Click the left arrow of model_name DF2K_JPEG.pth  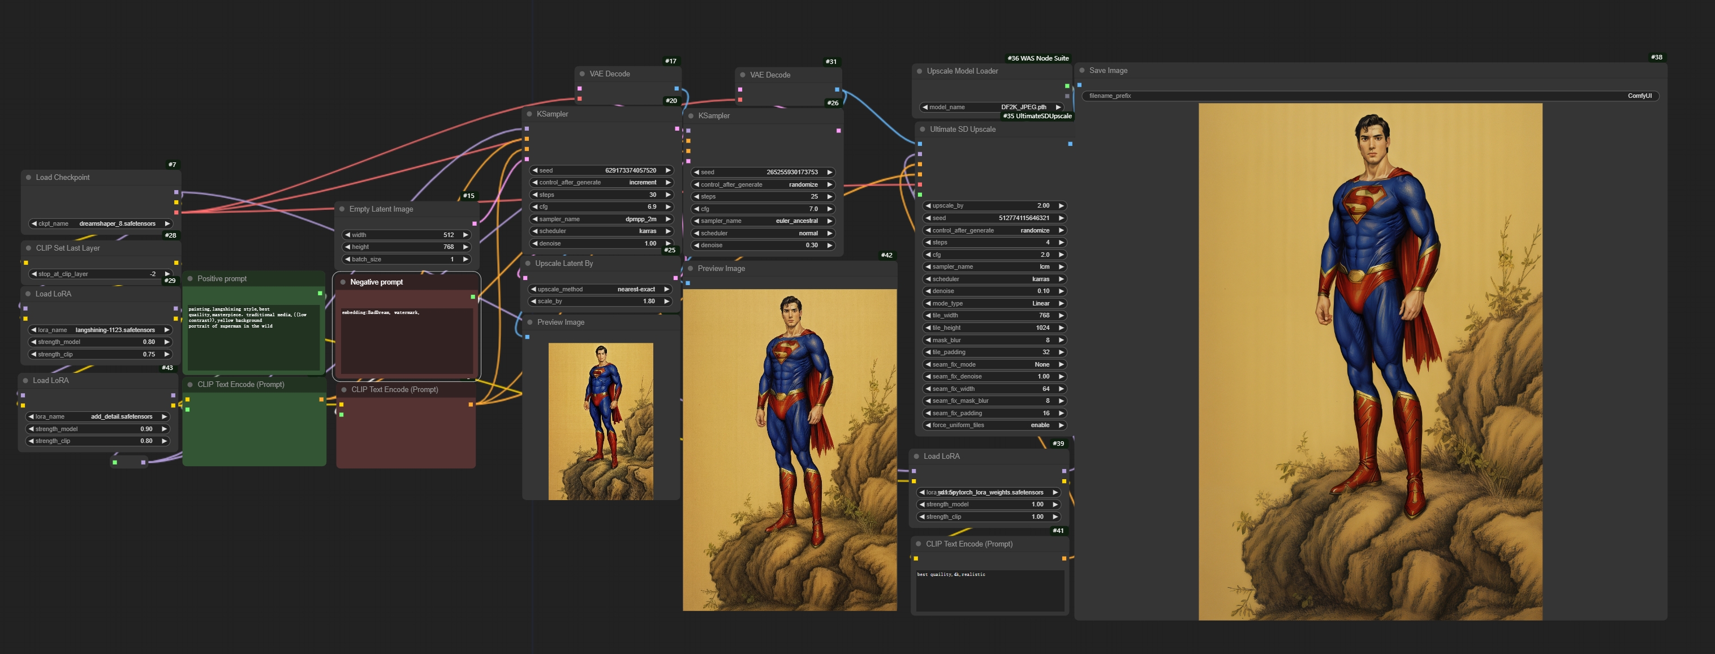point(925,107)
